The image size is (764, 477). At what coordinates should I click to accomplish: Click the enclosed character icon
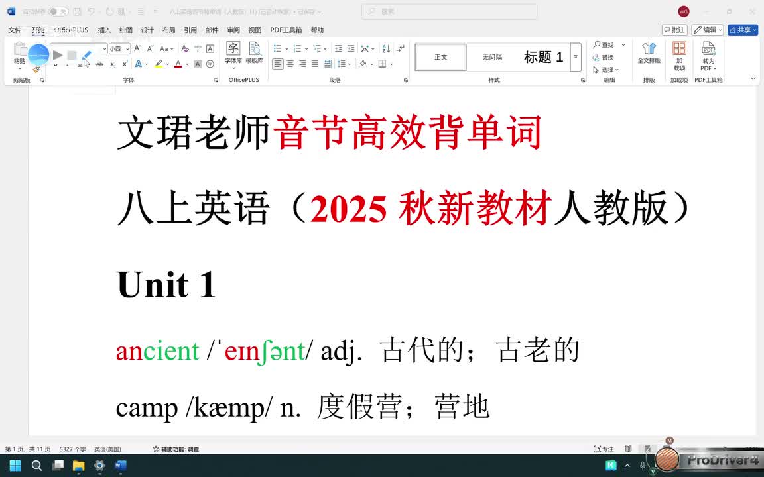210,64
